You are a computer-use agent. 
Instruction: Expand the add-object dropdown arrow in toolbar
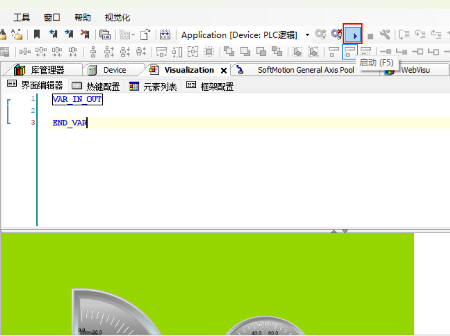pos(133,35)
